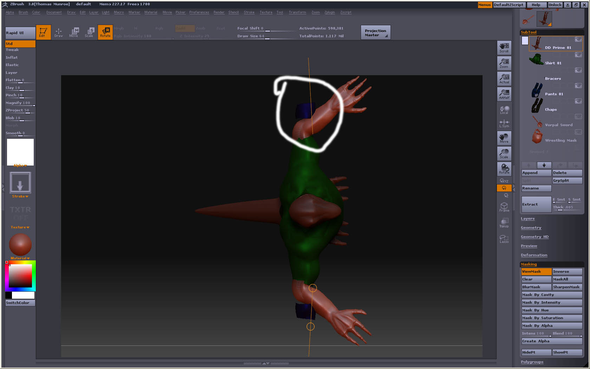The height and width of the screenshot is (369, 590).
Task: Open the Preferences menu
Action: (199, 12)
